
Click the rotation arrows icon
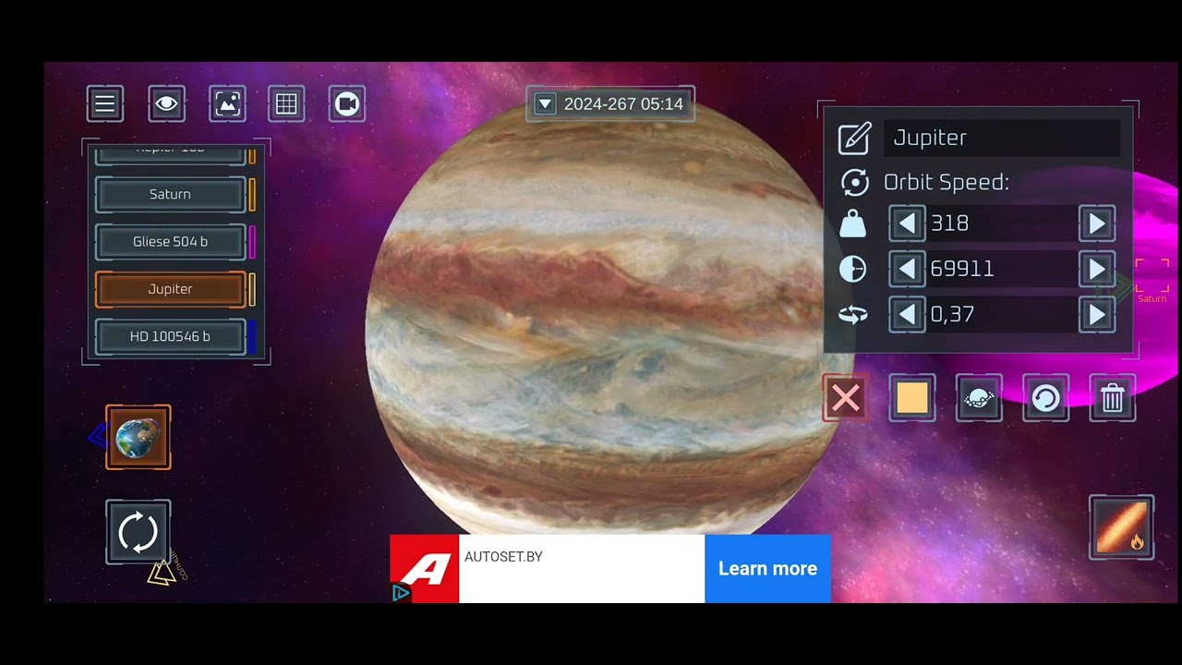coord(853,315)
